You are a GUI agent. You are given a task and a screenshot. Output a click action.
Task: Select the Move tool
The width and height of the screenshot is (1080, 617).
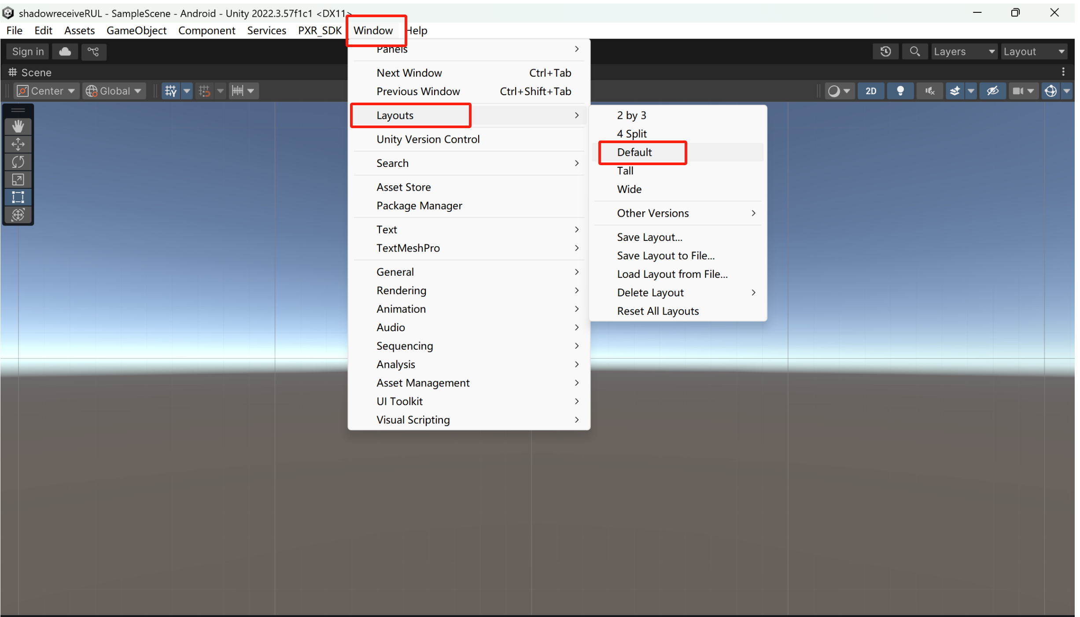point(18,144)
